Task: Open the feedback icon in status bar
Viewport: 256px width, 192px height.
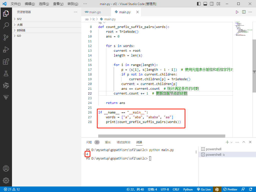Action: (243, 189)
